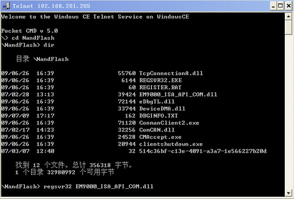Click the scrollbar up arrow
The width and height of the screenshot is (294, 199).
coord(289,17)
